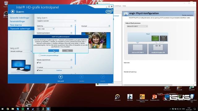Open the PhysX processor dropdown in NVIDIA panel
This screenshot has height=111, width=198.
click(x=137, y=26)
